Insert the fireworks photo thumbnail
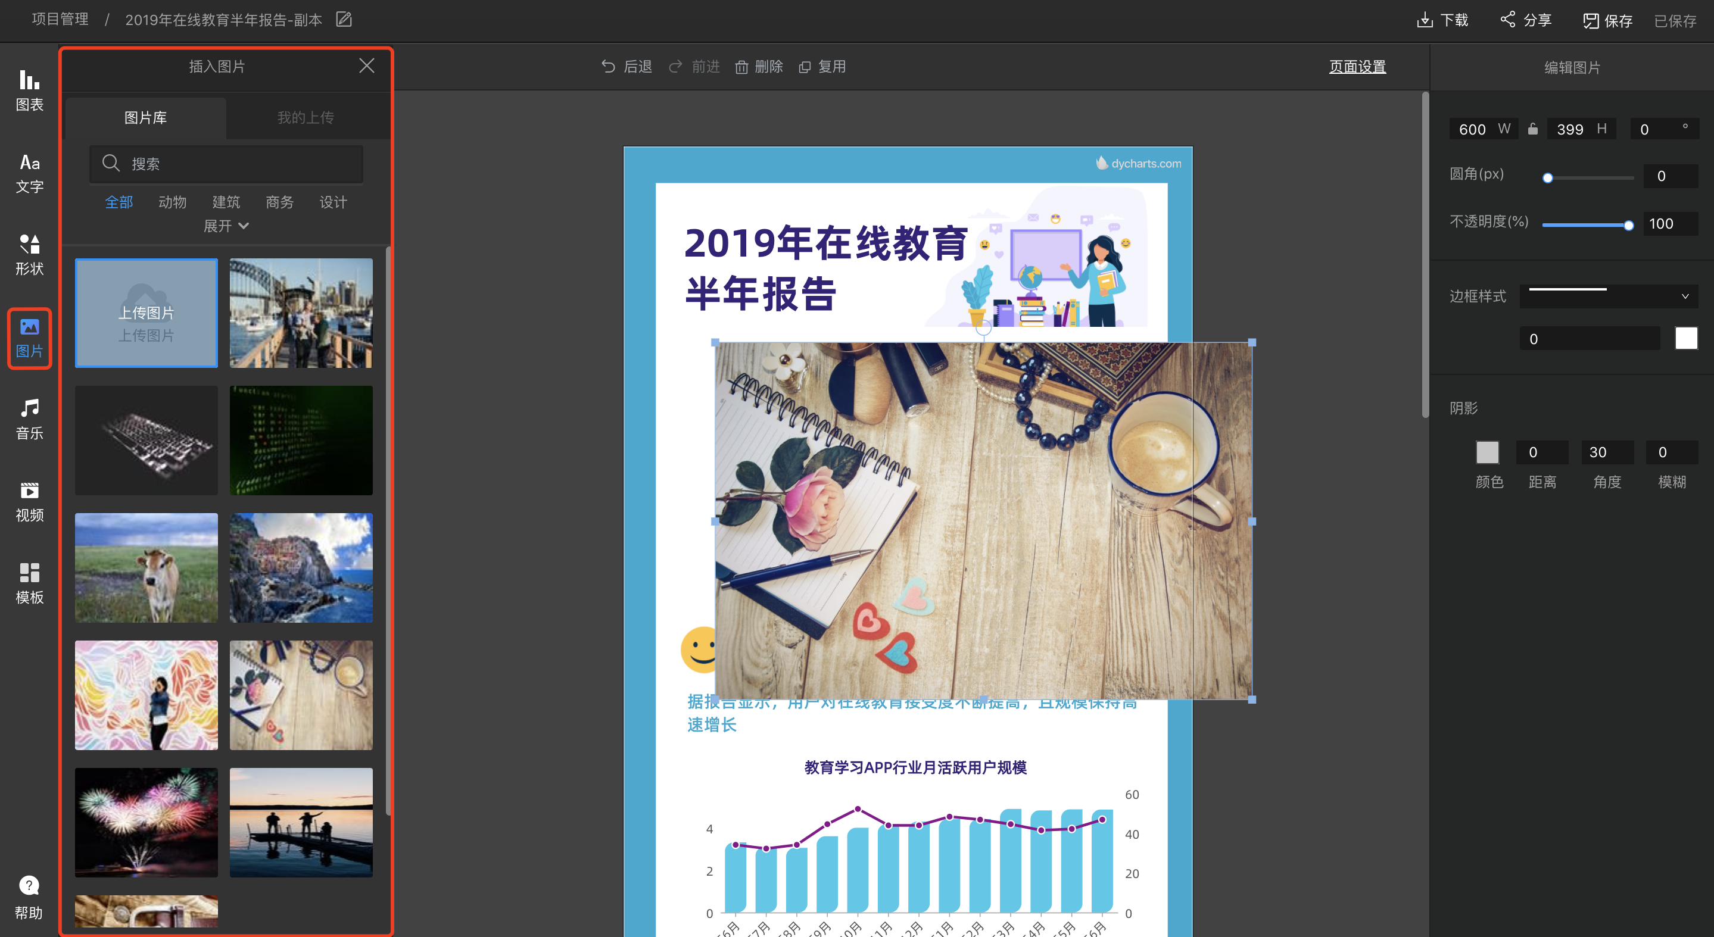The image size is (1714, 937). (x=147, y=823)
